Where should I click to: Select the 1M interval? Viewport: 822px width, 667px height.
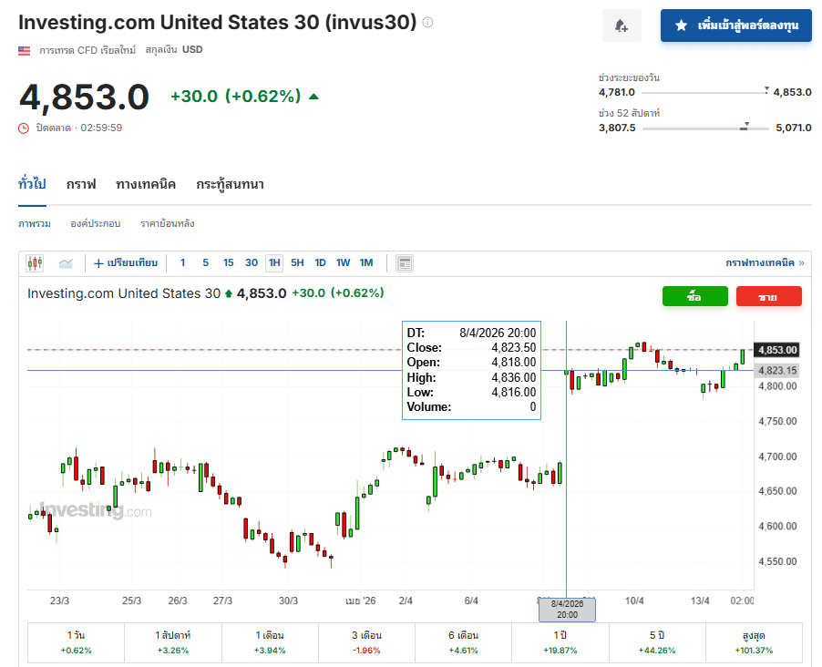[366, 262]
